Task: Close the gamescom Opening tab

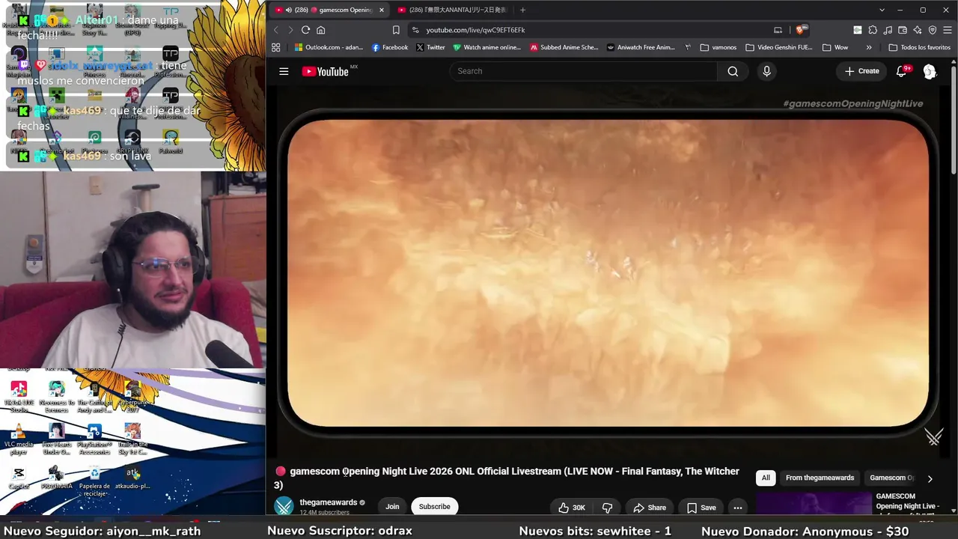Action: click(381, 10)
